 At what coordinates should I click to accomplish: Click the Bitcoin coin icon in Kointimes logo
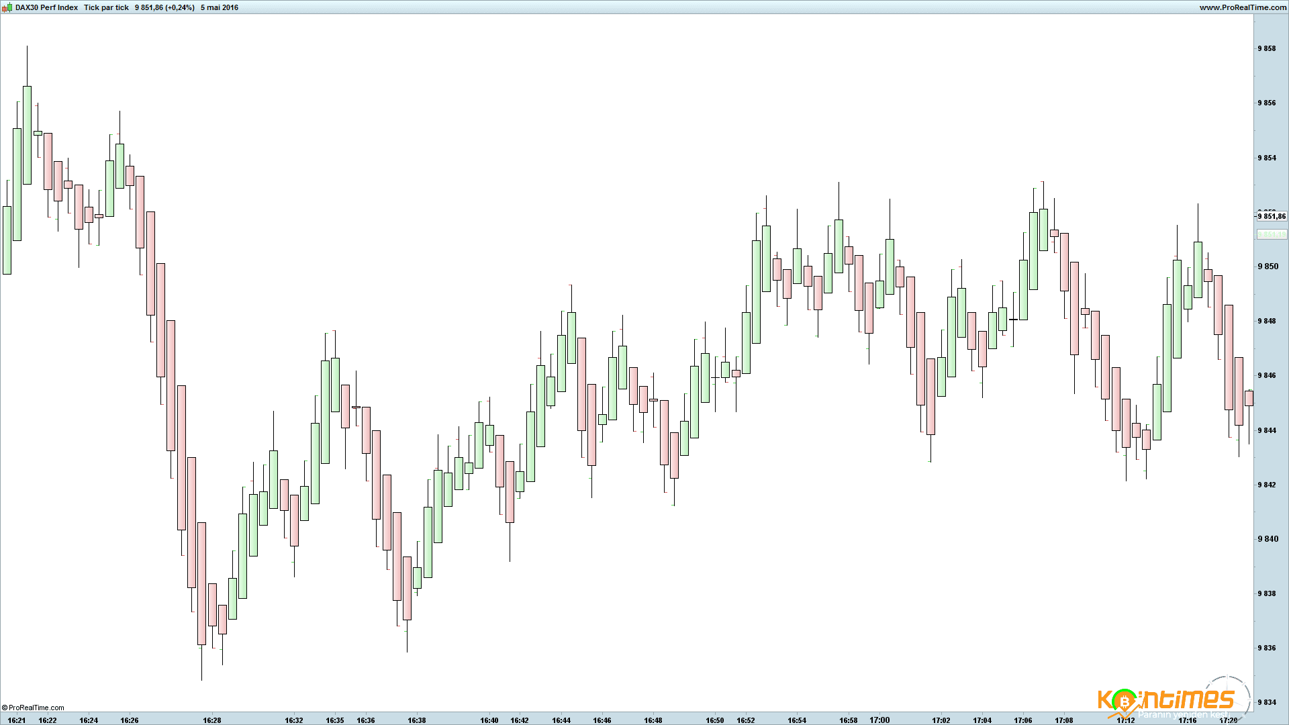pos(1124,702)
